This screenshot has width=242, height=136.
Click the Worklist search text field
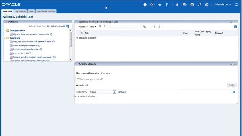pos(125,26)
